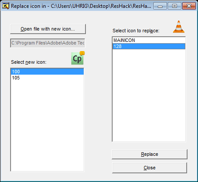Select icon 105 in new icon list
Image resolution: width=198 pixels, height=182 pixels.
coord(47,78)
